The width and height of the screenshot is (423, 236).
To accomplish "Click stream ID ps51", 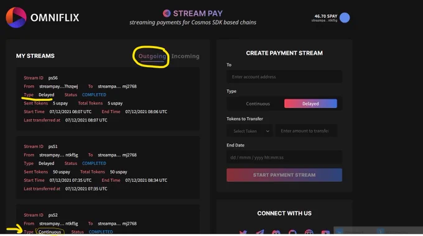I will [53, 147].
